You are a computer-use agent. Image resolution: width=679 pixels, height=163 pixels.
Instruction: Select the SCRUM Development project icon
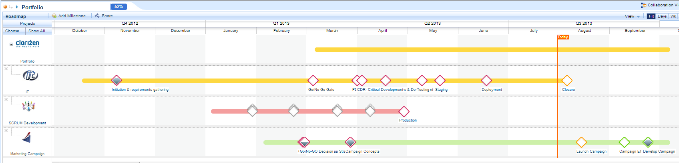pyautogui.click(x=28, y=106)
